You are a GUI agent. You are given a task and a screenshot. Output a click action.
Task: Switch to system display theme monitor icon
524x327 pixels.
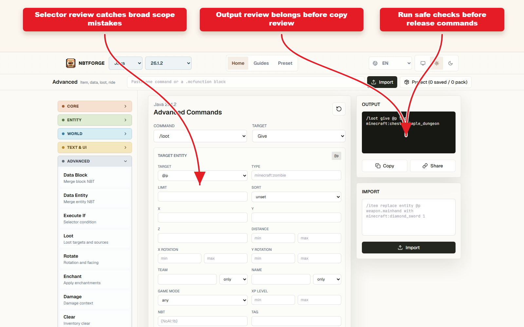[423, 63]
